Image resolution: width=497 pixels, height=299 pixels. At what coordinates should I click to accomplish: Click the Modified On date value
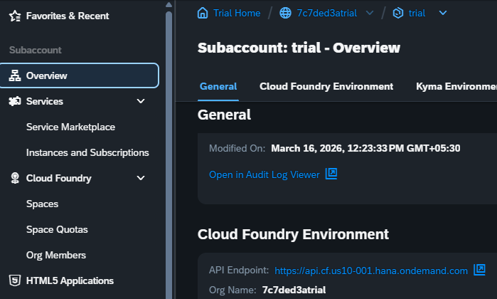click(365, 148)
